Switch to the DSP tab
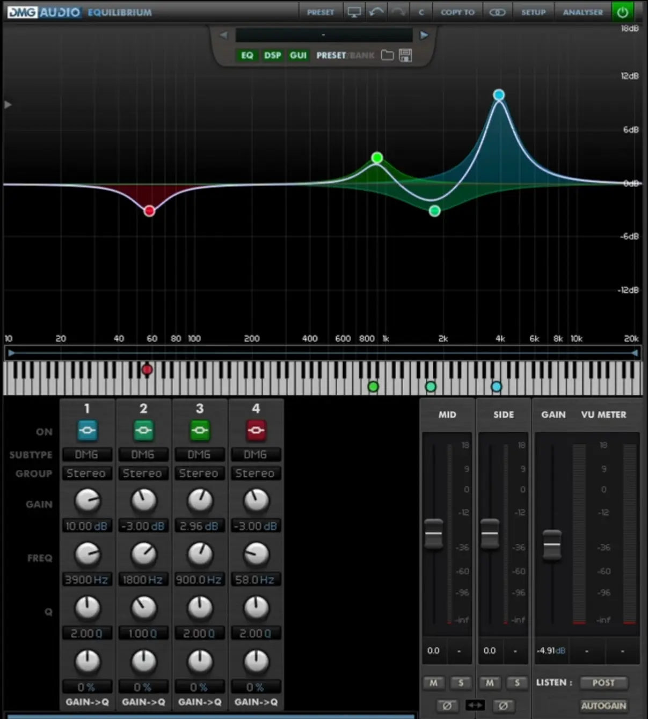648x719 pixels. click(272, 55)
